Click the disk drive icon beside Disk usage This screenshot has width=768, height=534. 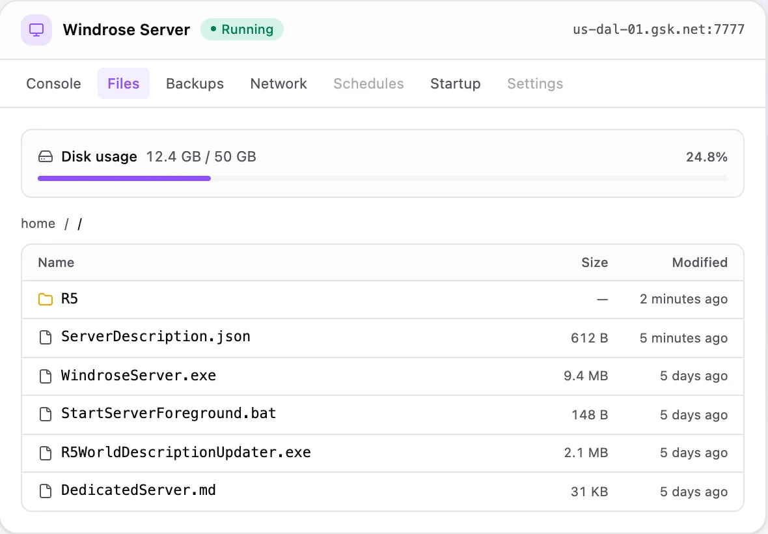coord(46,157)
